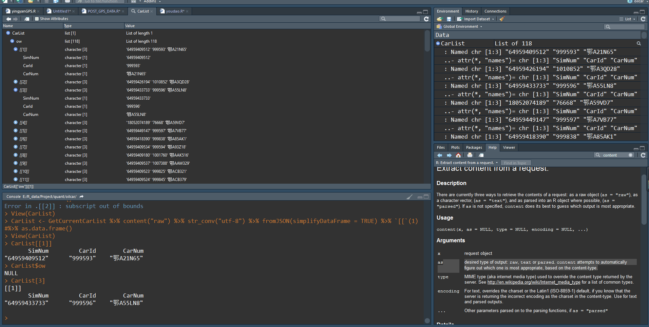This screenshot has height=327, width=649.
Task: Clear the 'content' help search text
Action: click(x=630, y=155)
